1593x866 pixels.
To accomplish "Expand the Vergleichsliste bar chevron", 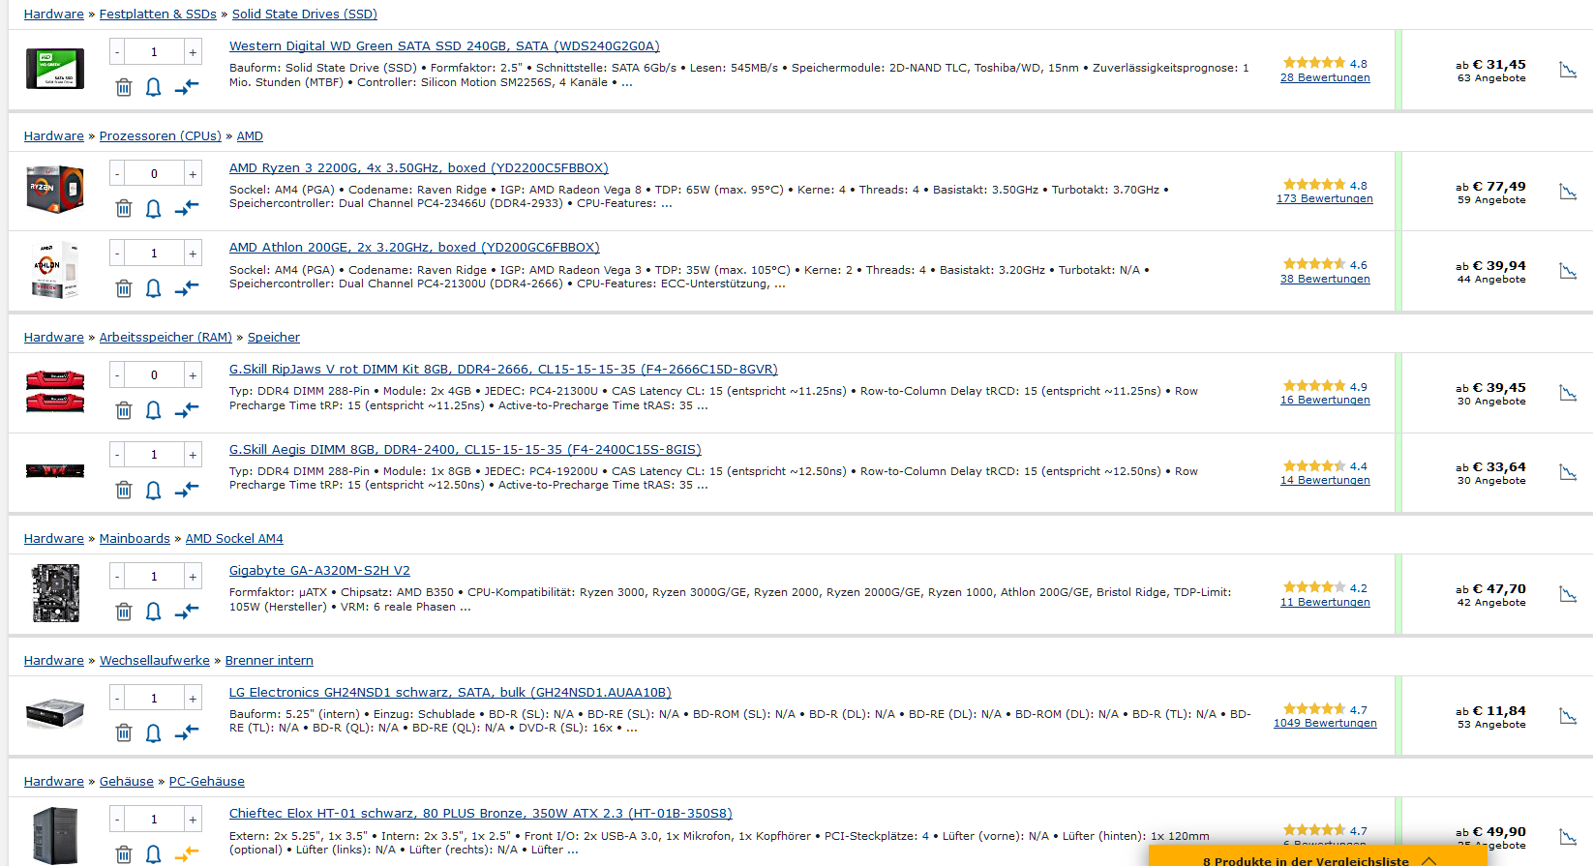I will (x=1428, y=860).
